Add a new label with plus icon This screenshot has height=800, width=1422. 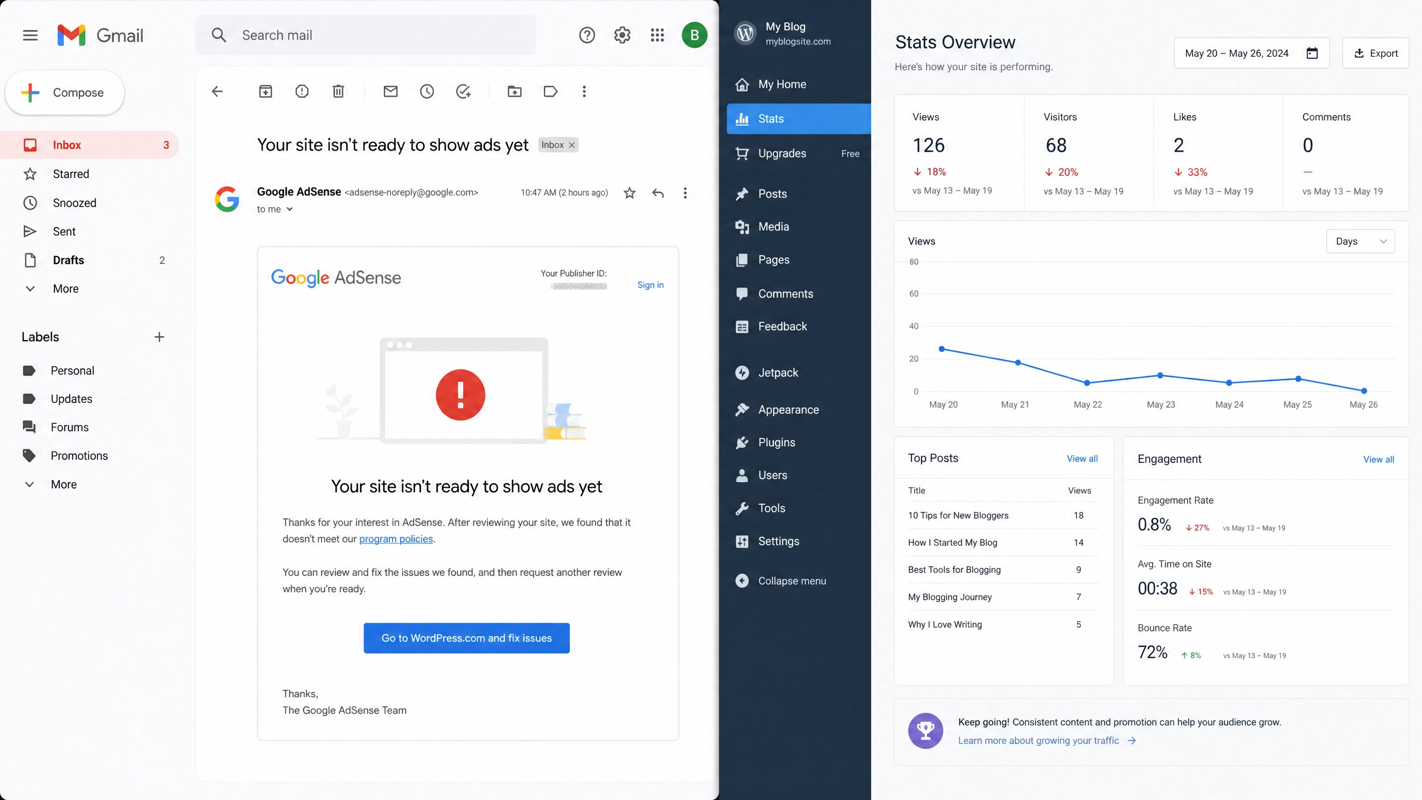[159, 337]
